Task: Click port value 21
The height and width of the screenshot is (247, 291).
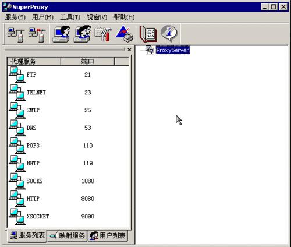Action: pos(87,75)
